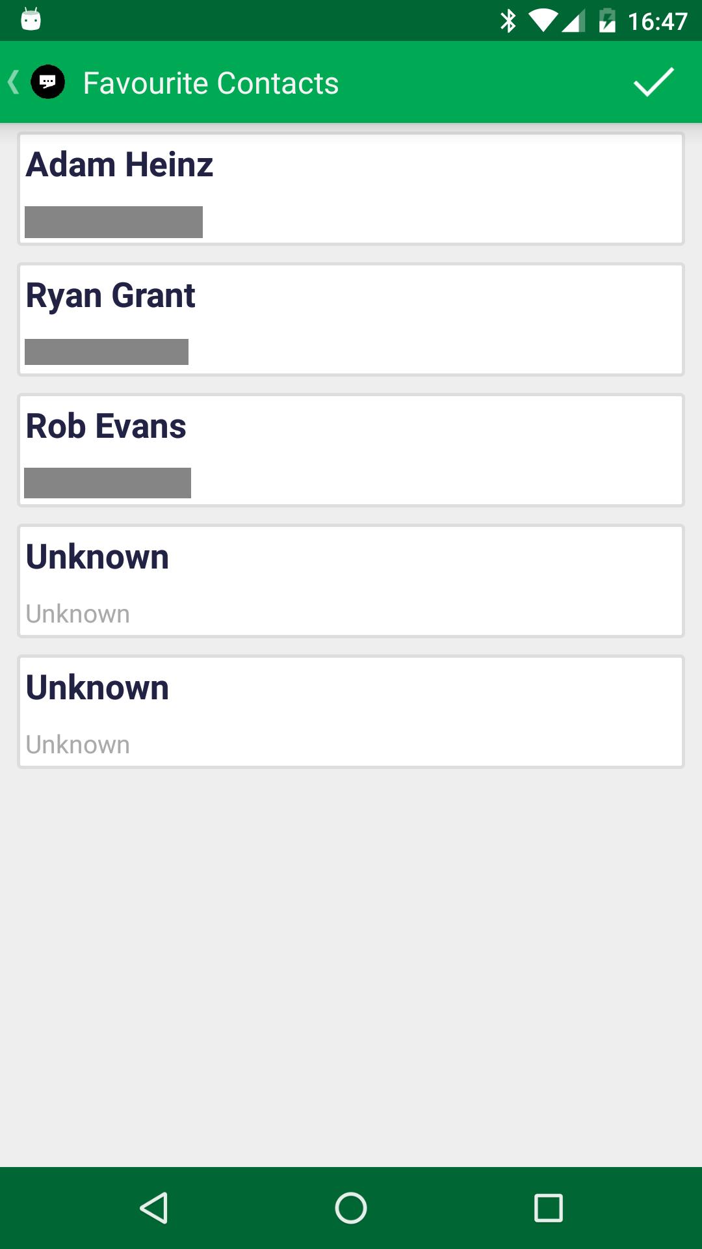Choose the Rob Evans contact entry
The image size is (702, 1249).
351,450
